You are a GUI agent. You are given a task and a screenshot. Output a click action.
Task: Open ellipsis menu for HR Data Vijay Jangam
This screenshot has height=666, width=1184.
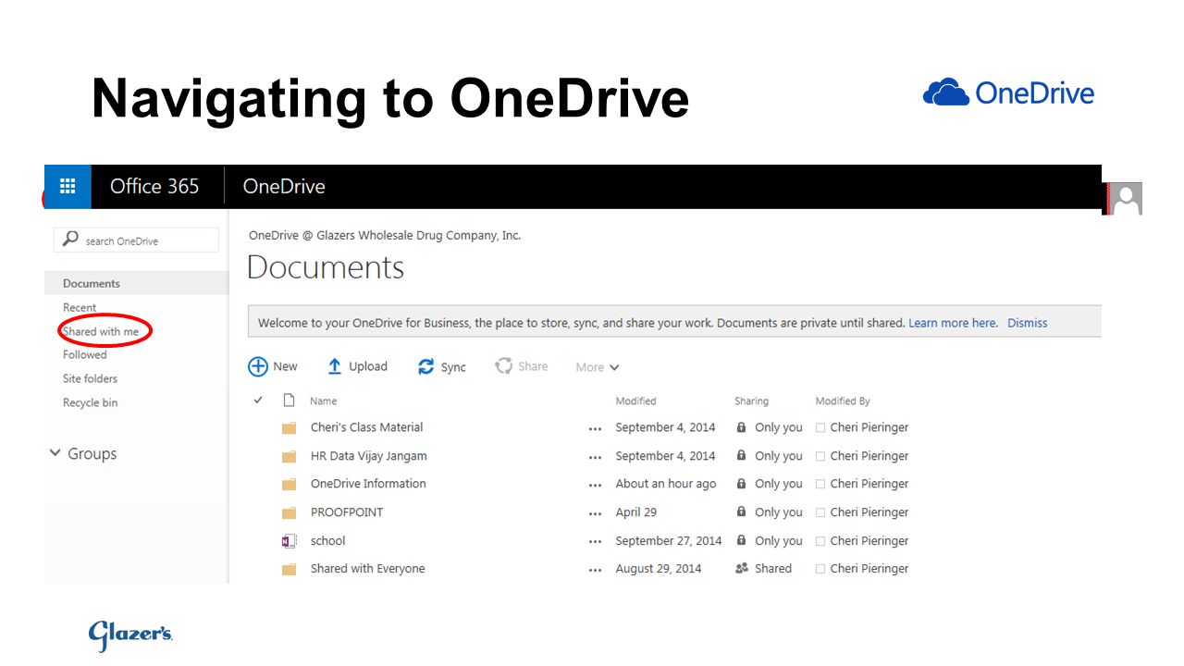tap(595, 458)
